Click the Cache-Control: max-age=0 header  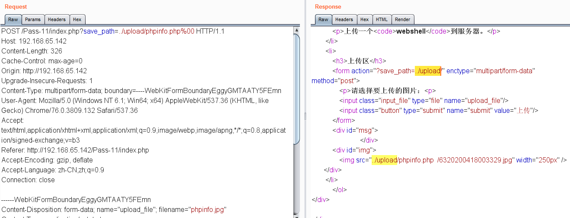coord(42,61)
